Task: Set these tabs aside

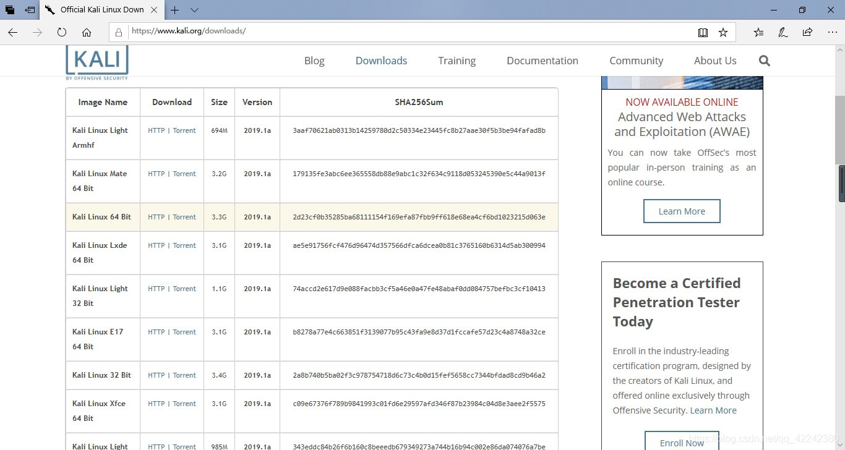Action: click(x=29, y=10)
